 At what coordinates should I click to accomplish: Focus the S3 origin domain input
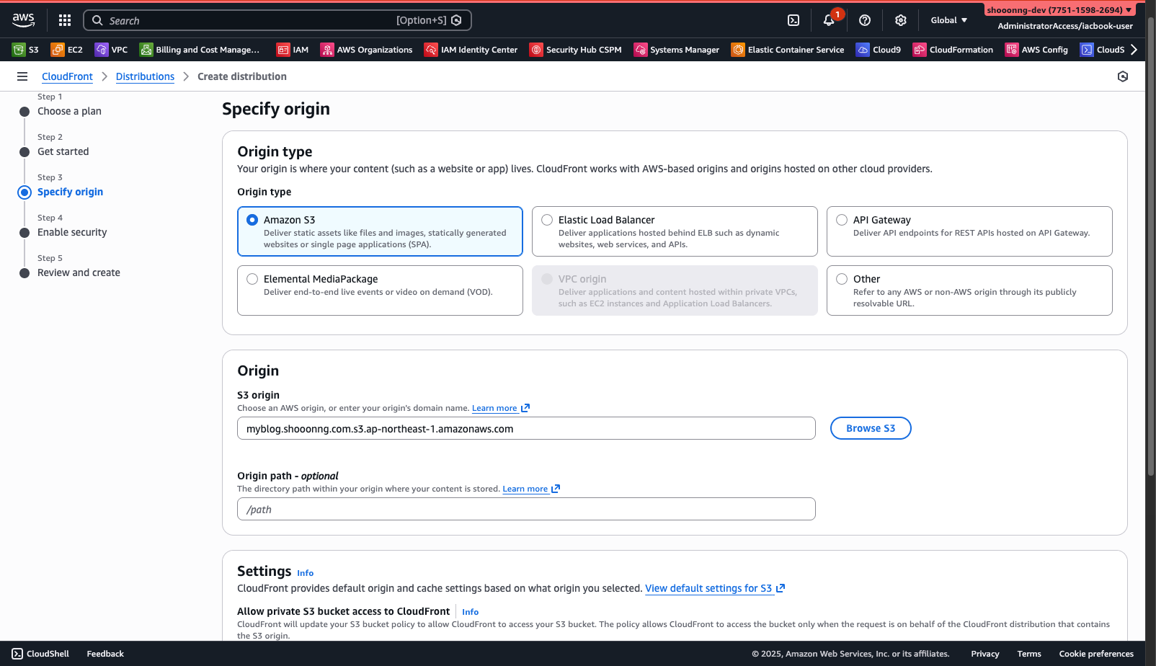(526, 428)
